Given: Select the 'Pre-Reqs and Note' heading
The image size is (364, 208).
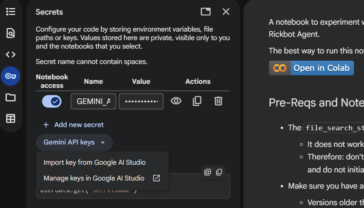Looking at the screenshot, I should [316, 103].
